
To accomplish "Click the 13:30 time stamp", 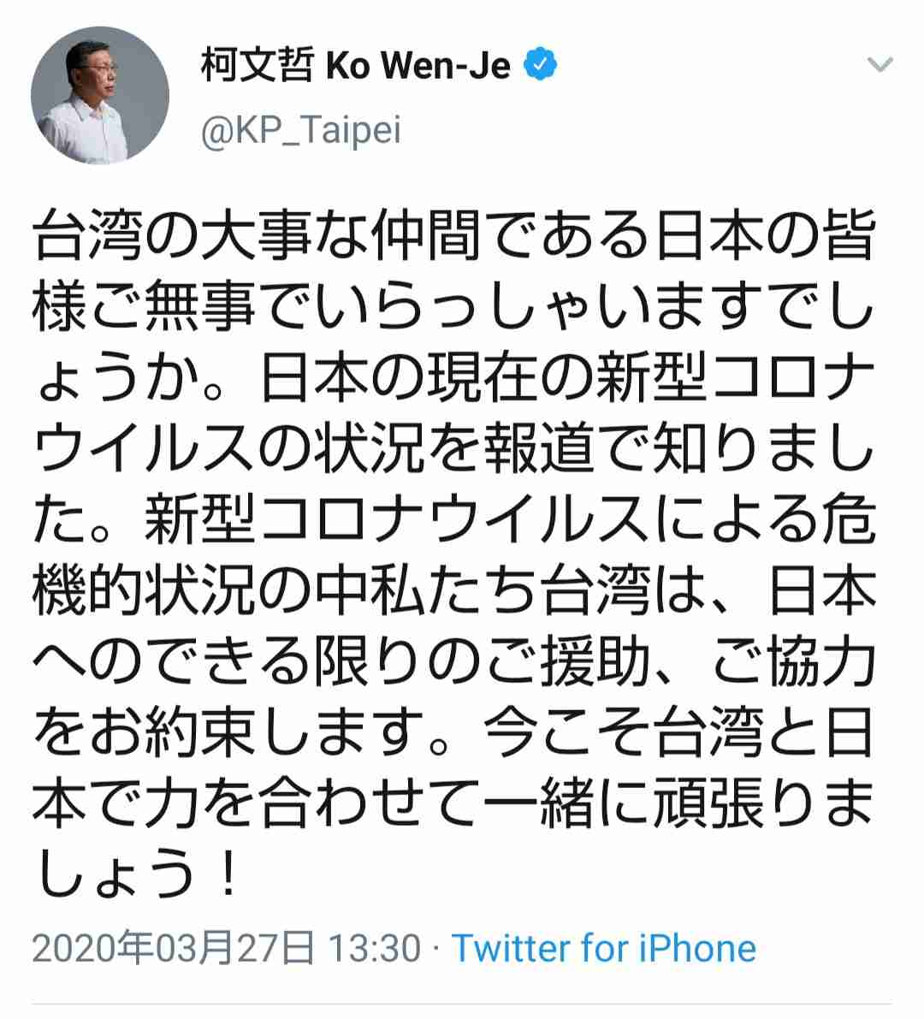I will [x=375, y=948].
